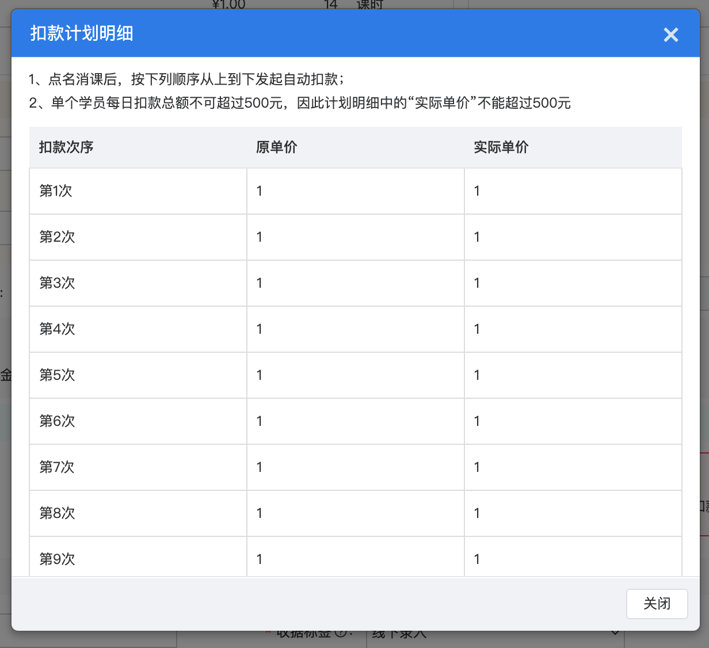Click the note about 点名消课后 auto deduction

point(187,79)
